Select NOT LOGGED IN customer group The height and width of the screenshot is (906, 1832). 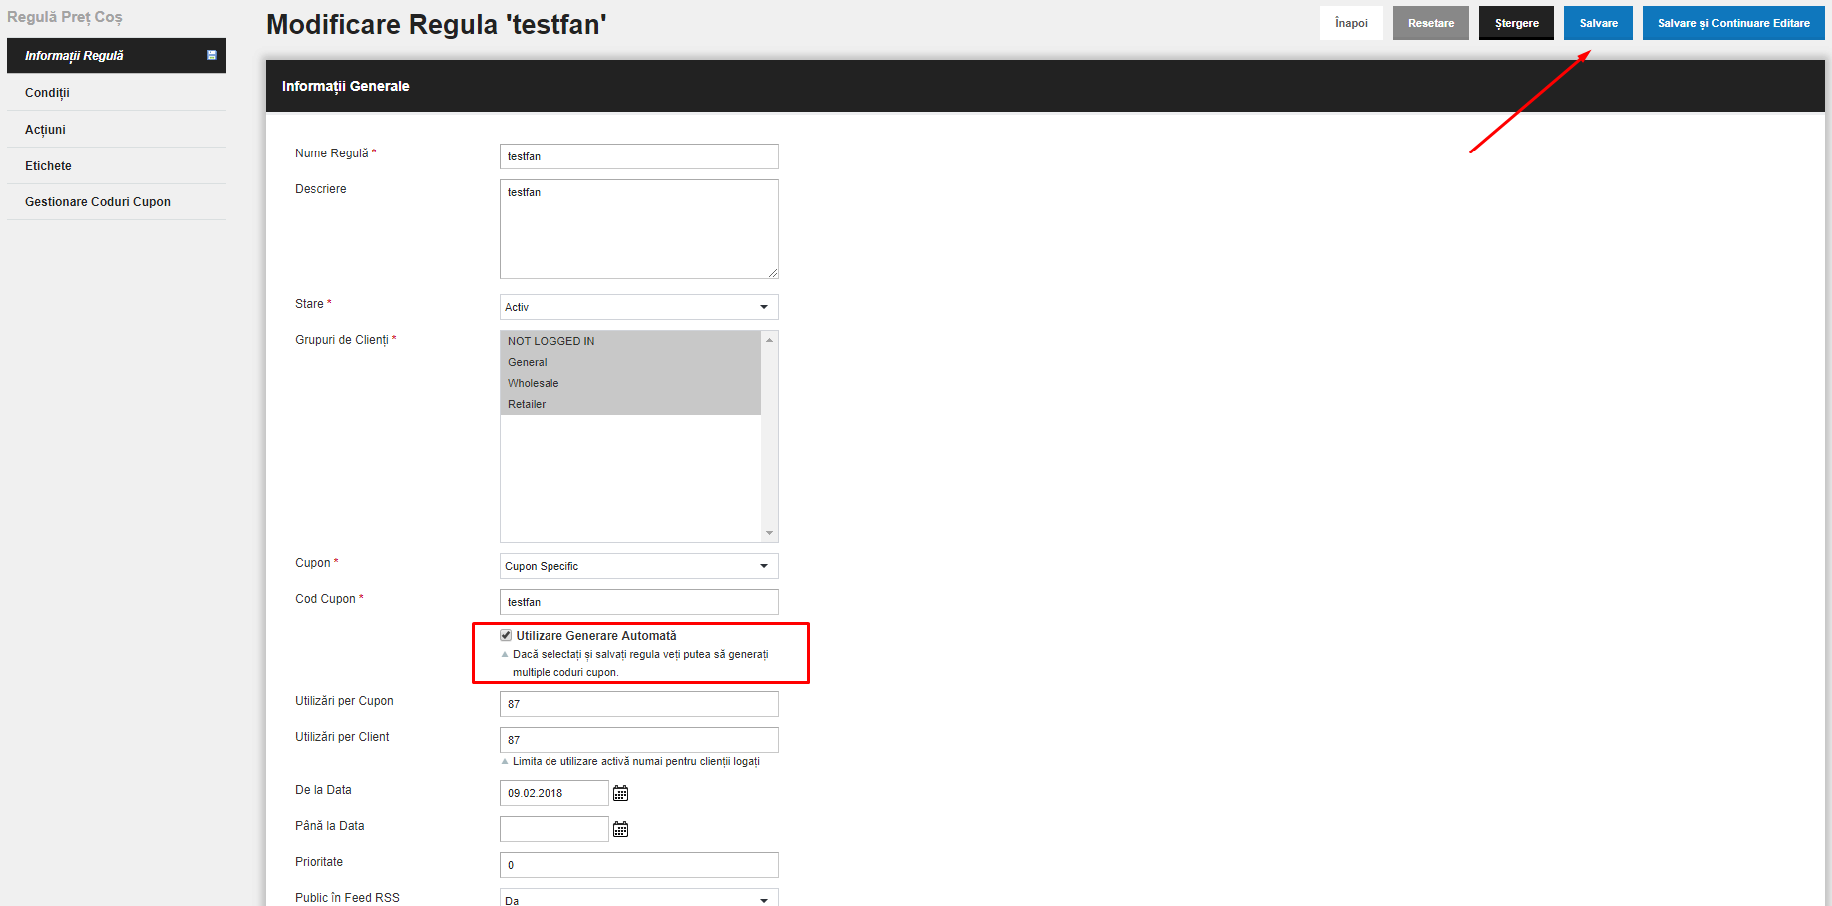point(630,341)
